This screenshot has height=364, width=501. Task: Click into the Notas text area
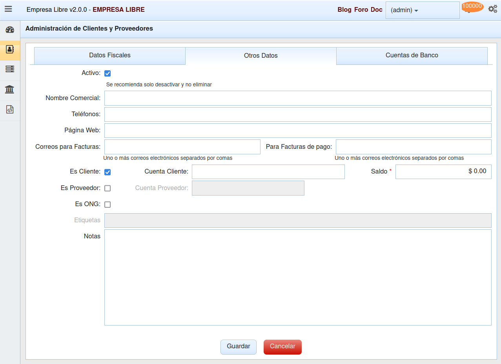[x=297, y=277]
